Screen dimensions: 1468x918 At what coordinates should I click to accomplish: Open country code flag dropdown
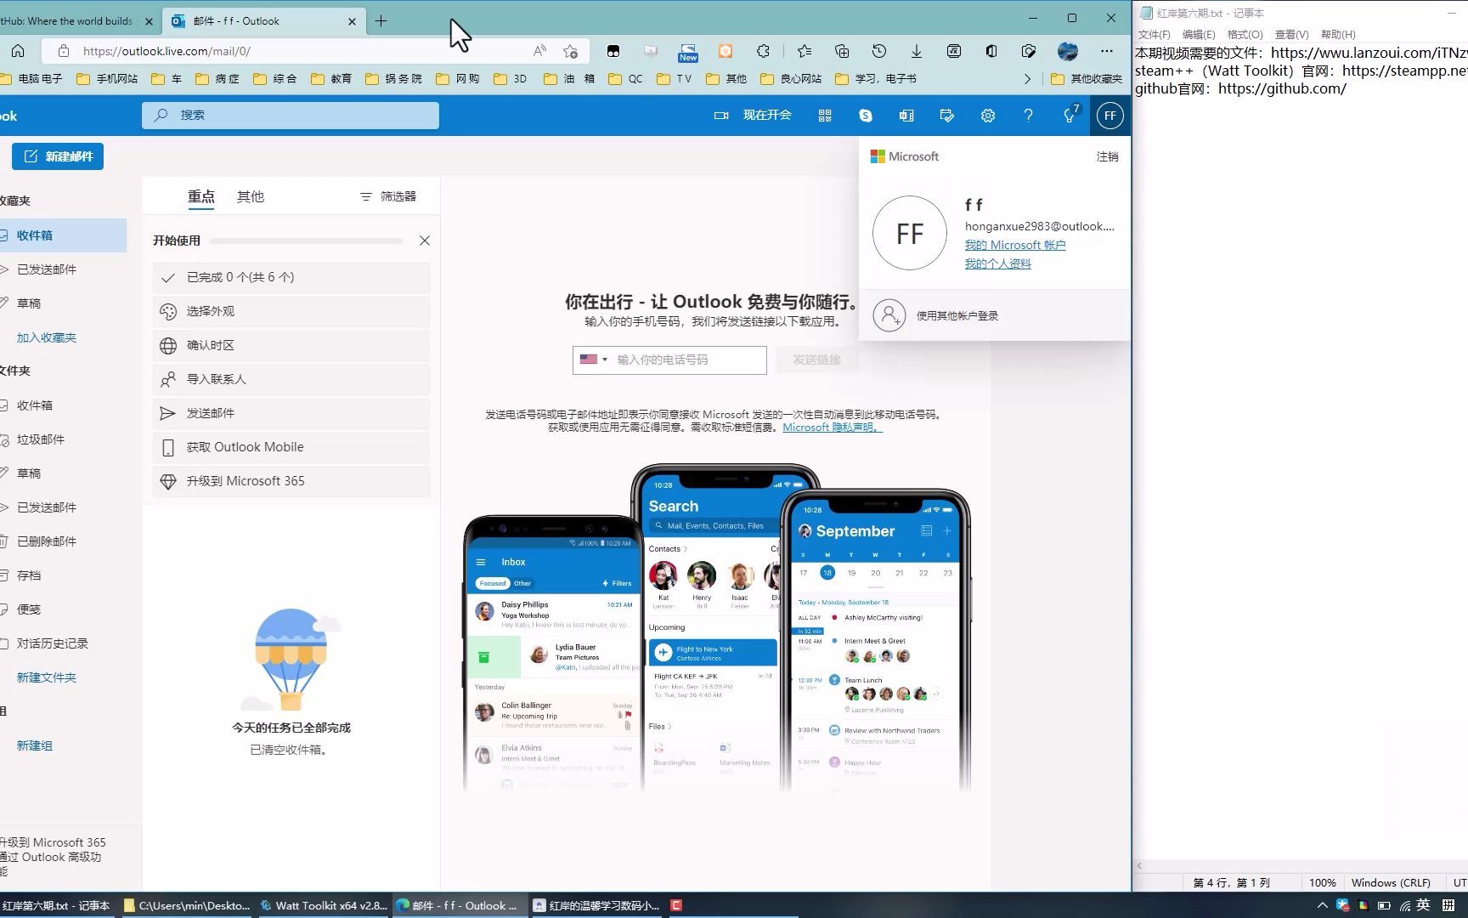point(594,360)
